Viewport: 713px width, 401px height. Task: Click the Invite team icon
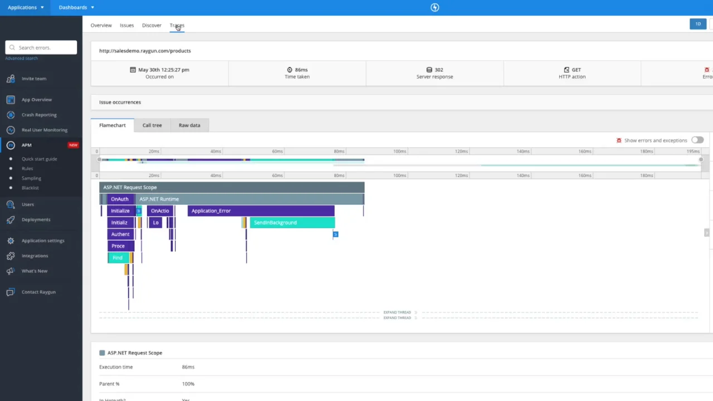tap(11, 79)
